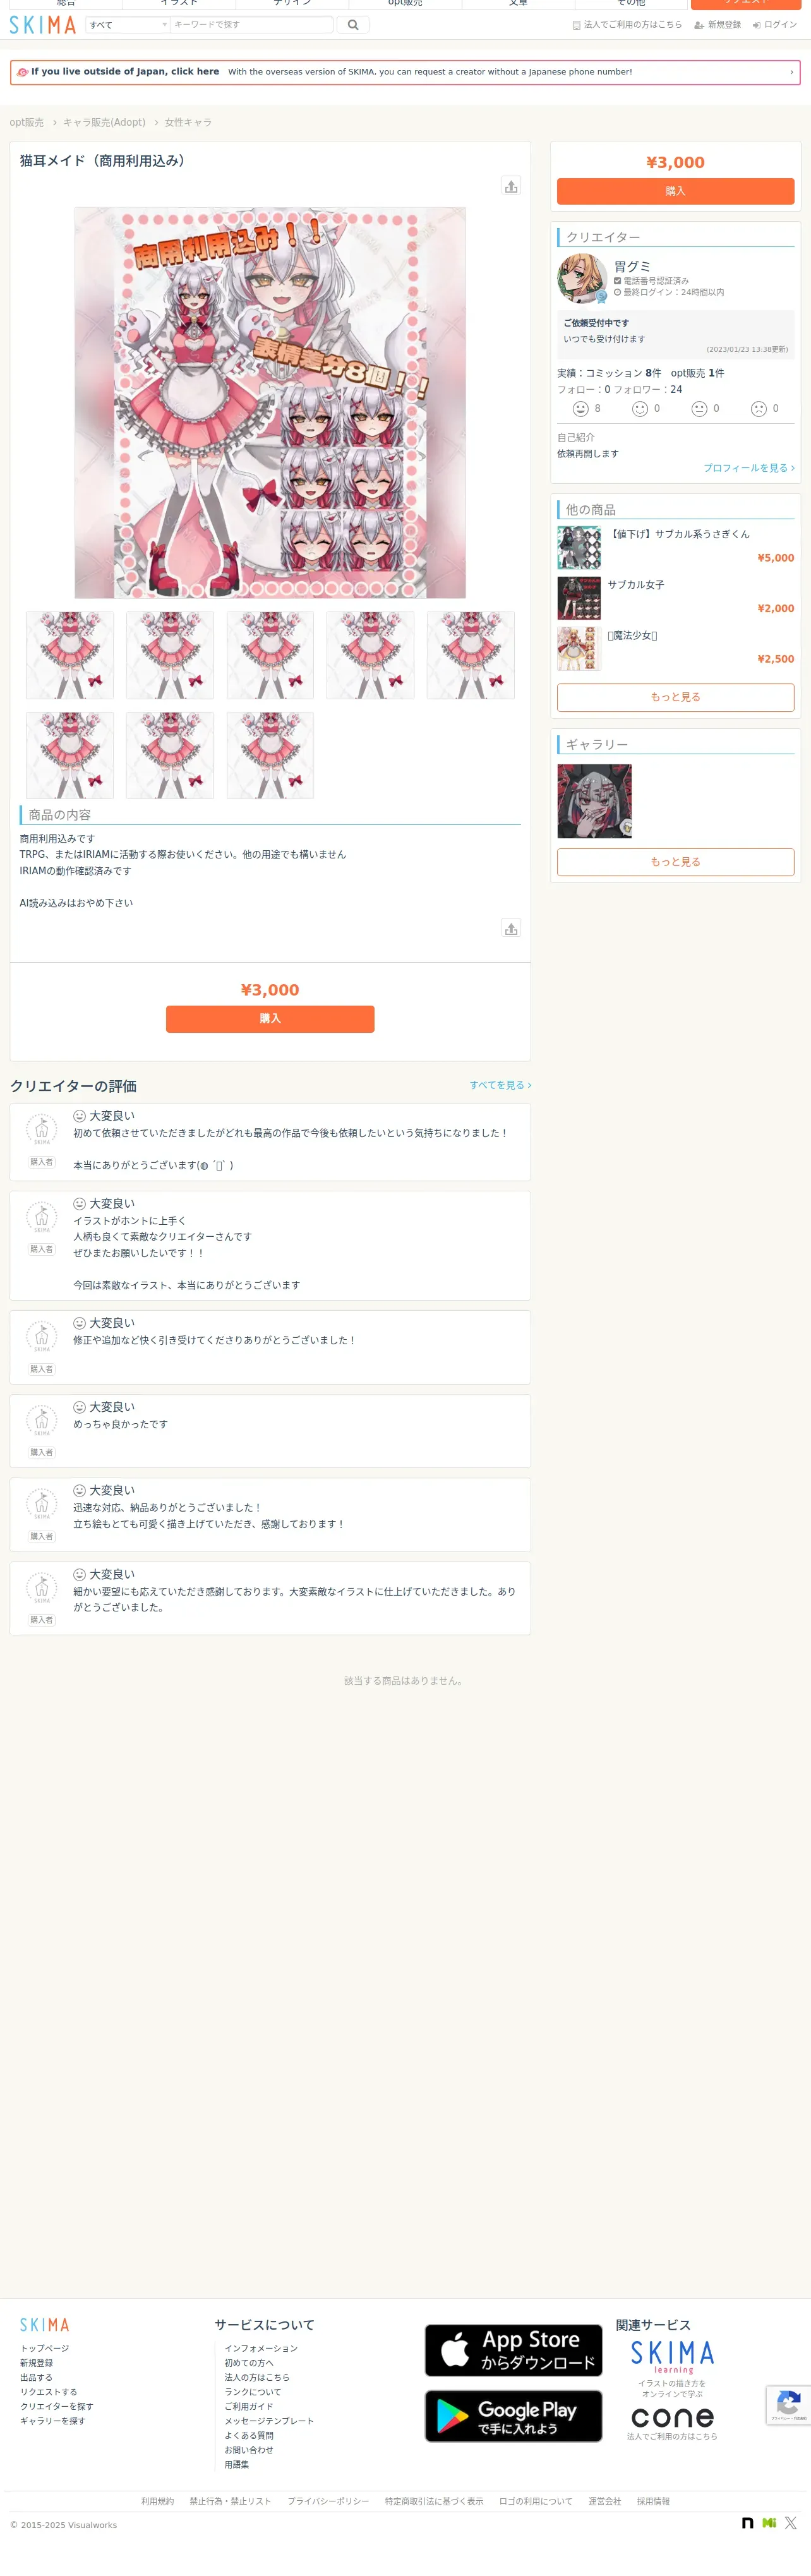Open the 魔法少女 product thumbnail
The height and width of the screenshot is (2576, 811).
pos(579,649)
